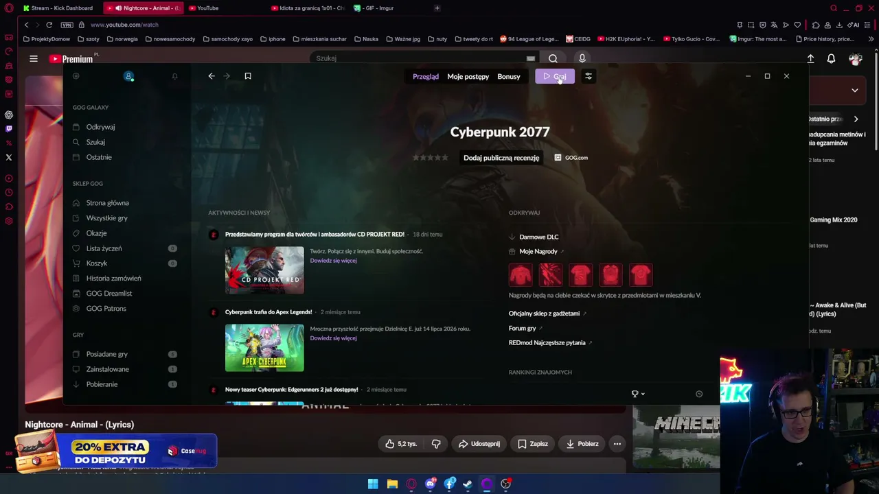Image resolution: width=879 pixels, height=494 pixels.
Task: Open the GOG Galaxy user profile avatar
Action: 128,76
